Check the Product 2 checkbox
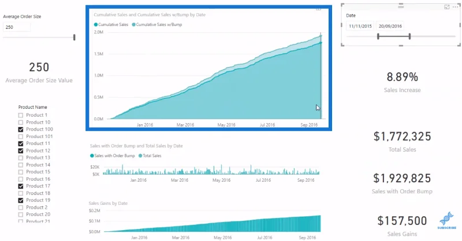The height and width of the screenshot is (241, 462). click(x=21, y=208)
